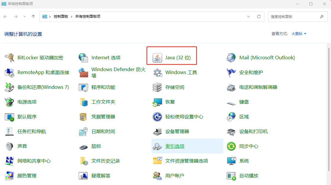Refresh the current Control Panel view

click(258, 17)
